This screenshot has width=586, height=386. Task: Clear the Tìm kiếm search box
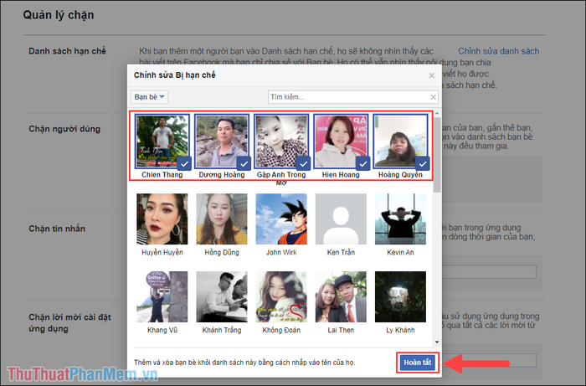pos(433,97)
